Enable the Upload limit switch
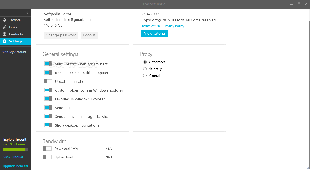This screenshot has height=170, width=310. coord(47,157)
